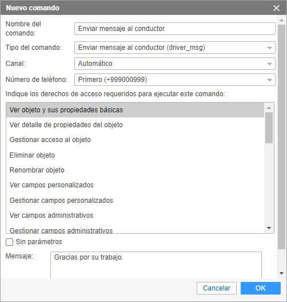Image resolution: width=287 pixels, height=302 pixels.
Task: Confirm with the OK button
Action: click(x=261, y=288)
